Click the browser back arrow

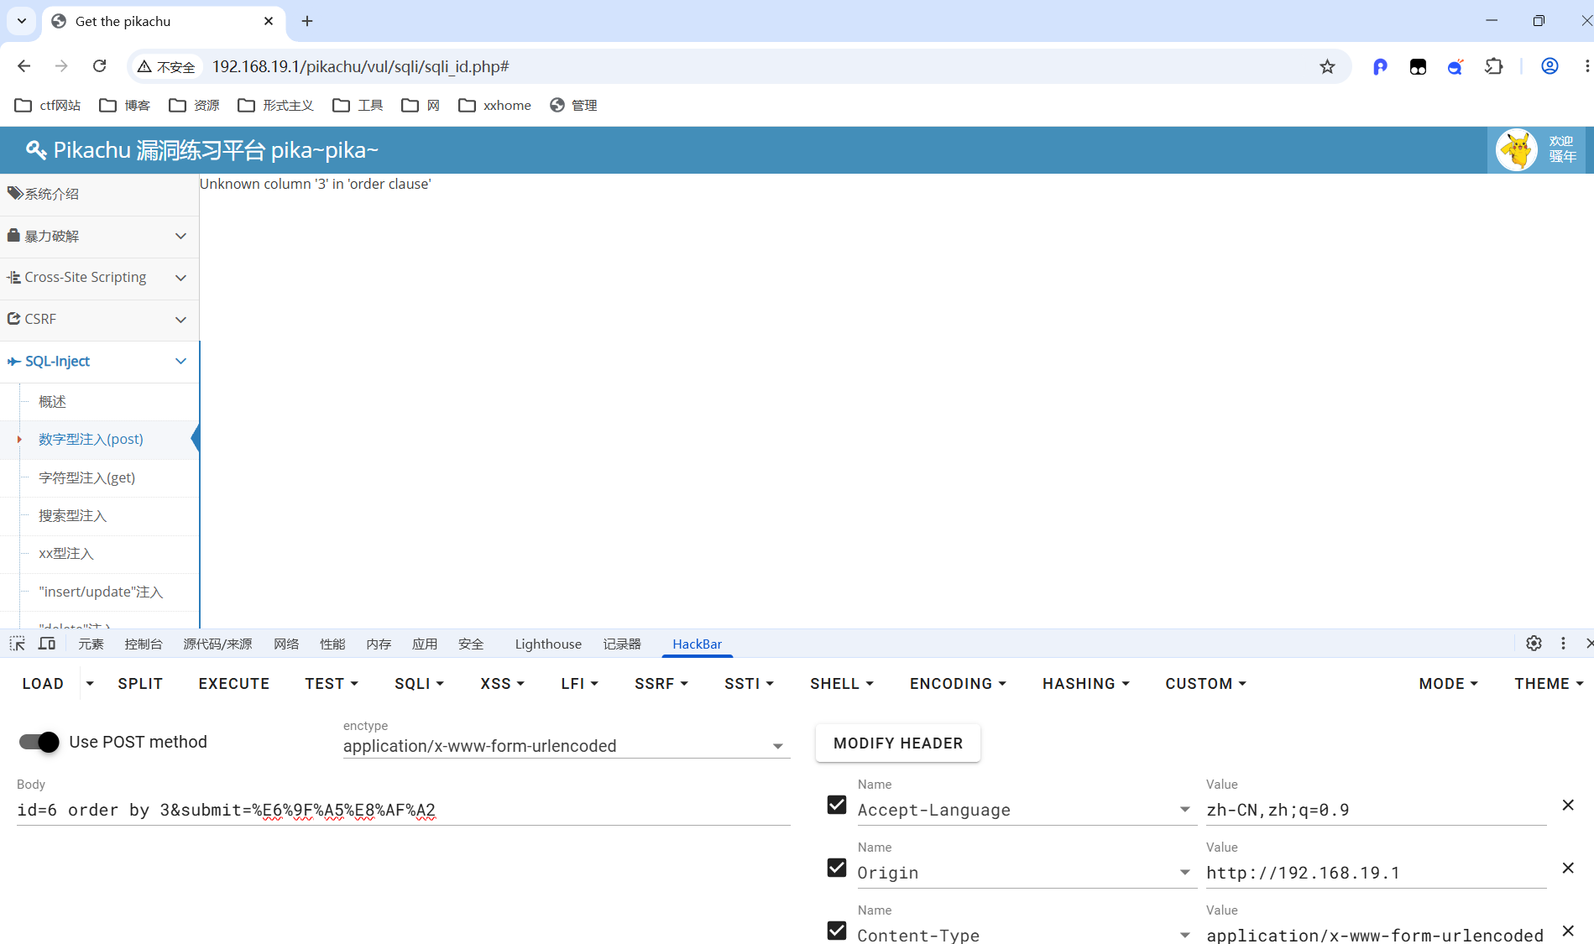pos(24,66)
